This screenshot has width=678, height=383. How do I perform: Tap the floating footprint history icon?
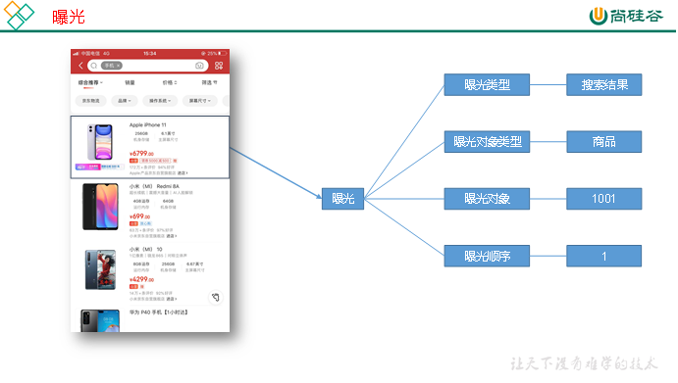click(x=215, y=297)
